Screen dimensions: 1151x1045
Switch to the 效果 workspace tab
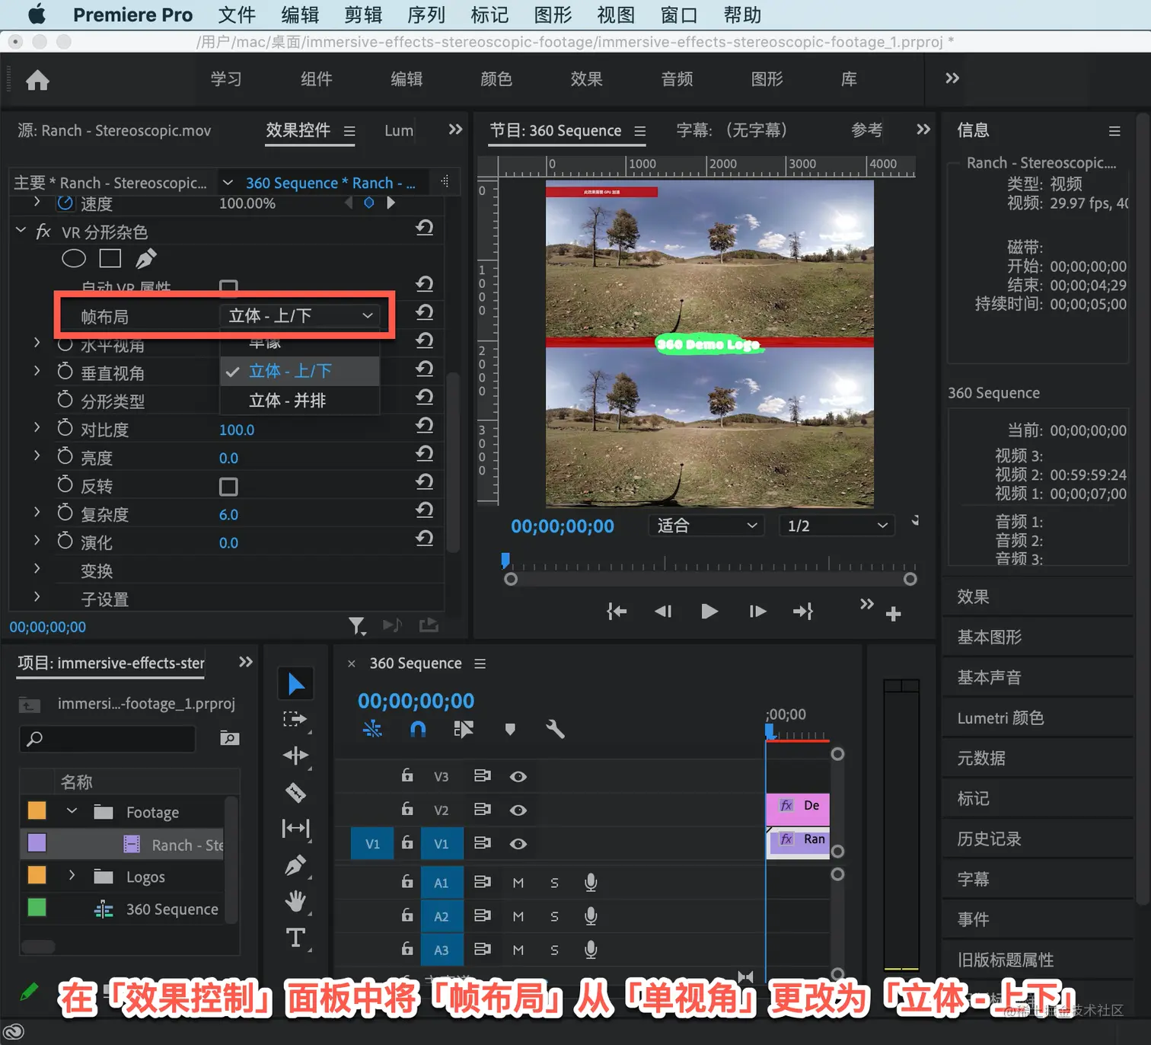pyautogui.click(x=586, y=79)
